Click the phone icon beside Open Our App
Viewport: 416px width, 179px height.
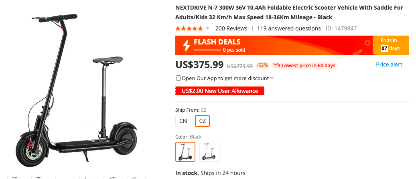178,78
